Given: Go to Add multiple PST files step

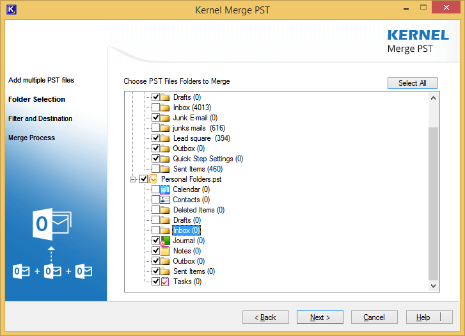Looking at the screenshot, I should (41, 80).
